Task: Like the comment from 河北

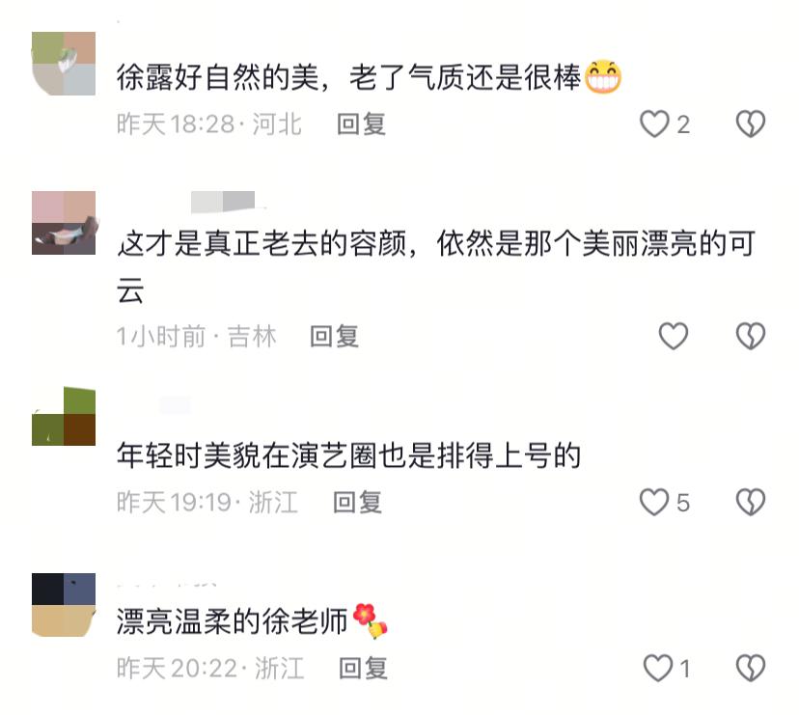Action: (x=654, y=124)
